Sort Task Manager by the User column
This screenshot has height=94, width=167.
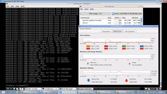click(x=110, y=18)
